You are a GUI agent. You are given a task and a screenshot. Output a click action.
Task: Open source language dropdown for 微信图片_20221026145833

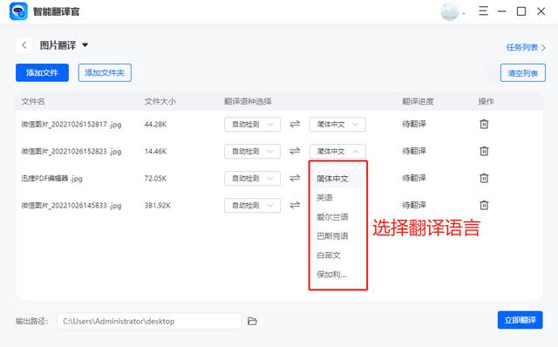coord(252,206)
